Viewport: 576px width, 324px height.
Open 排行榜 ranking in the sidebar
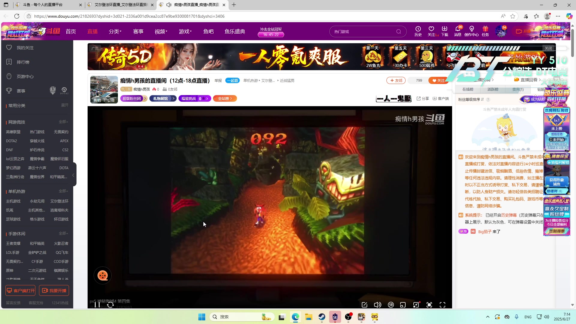tap(23, 62)
